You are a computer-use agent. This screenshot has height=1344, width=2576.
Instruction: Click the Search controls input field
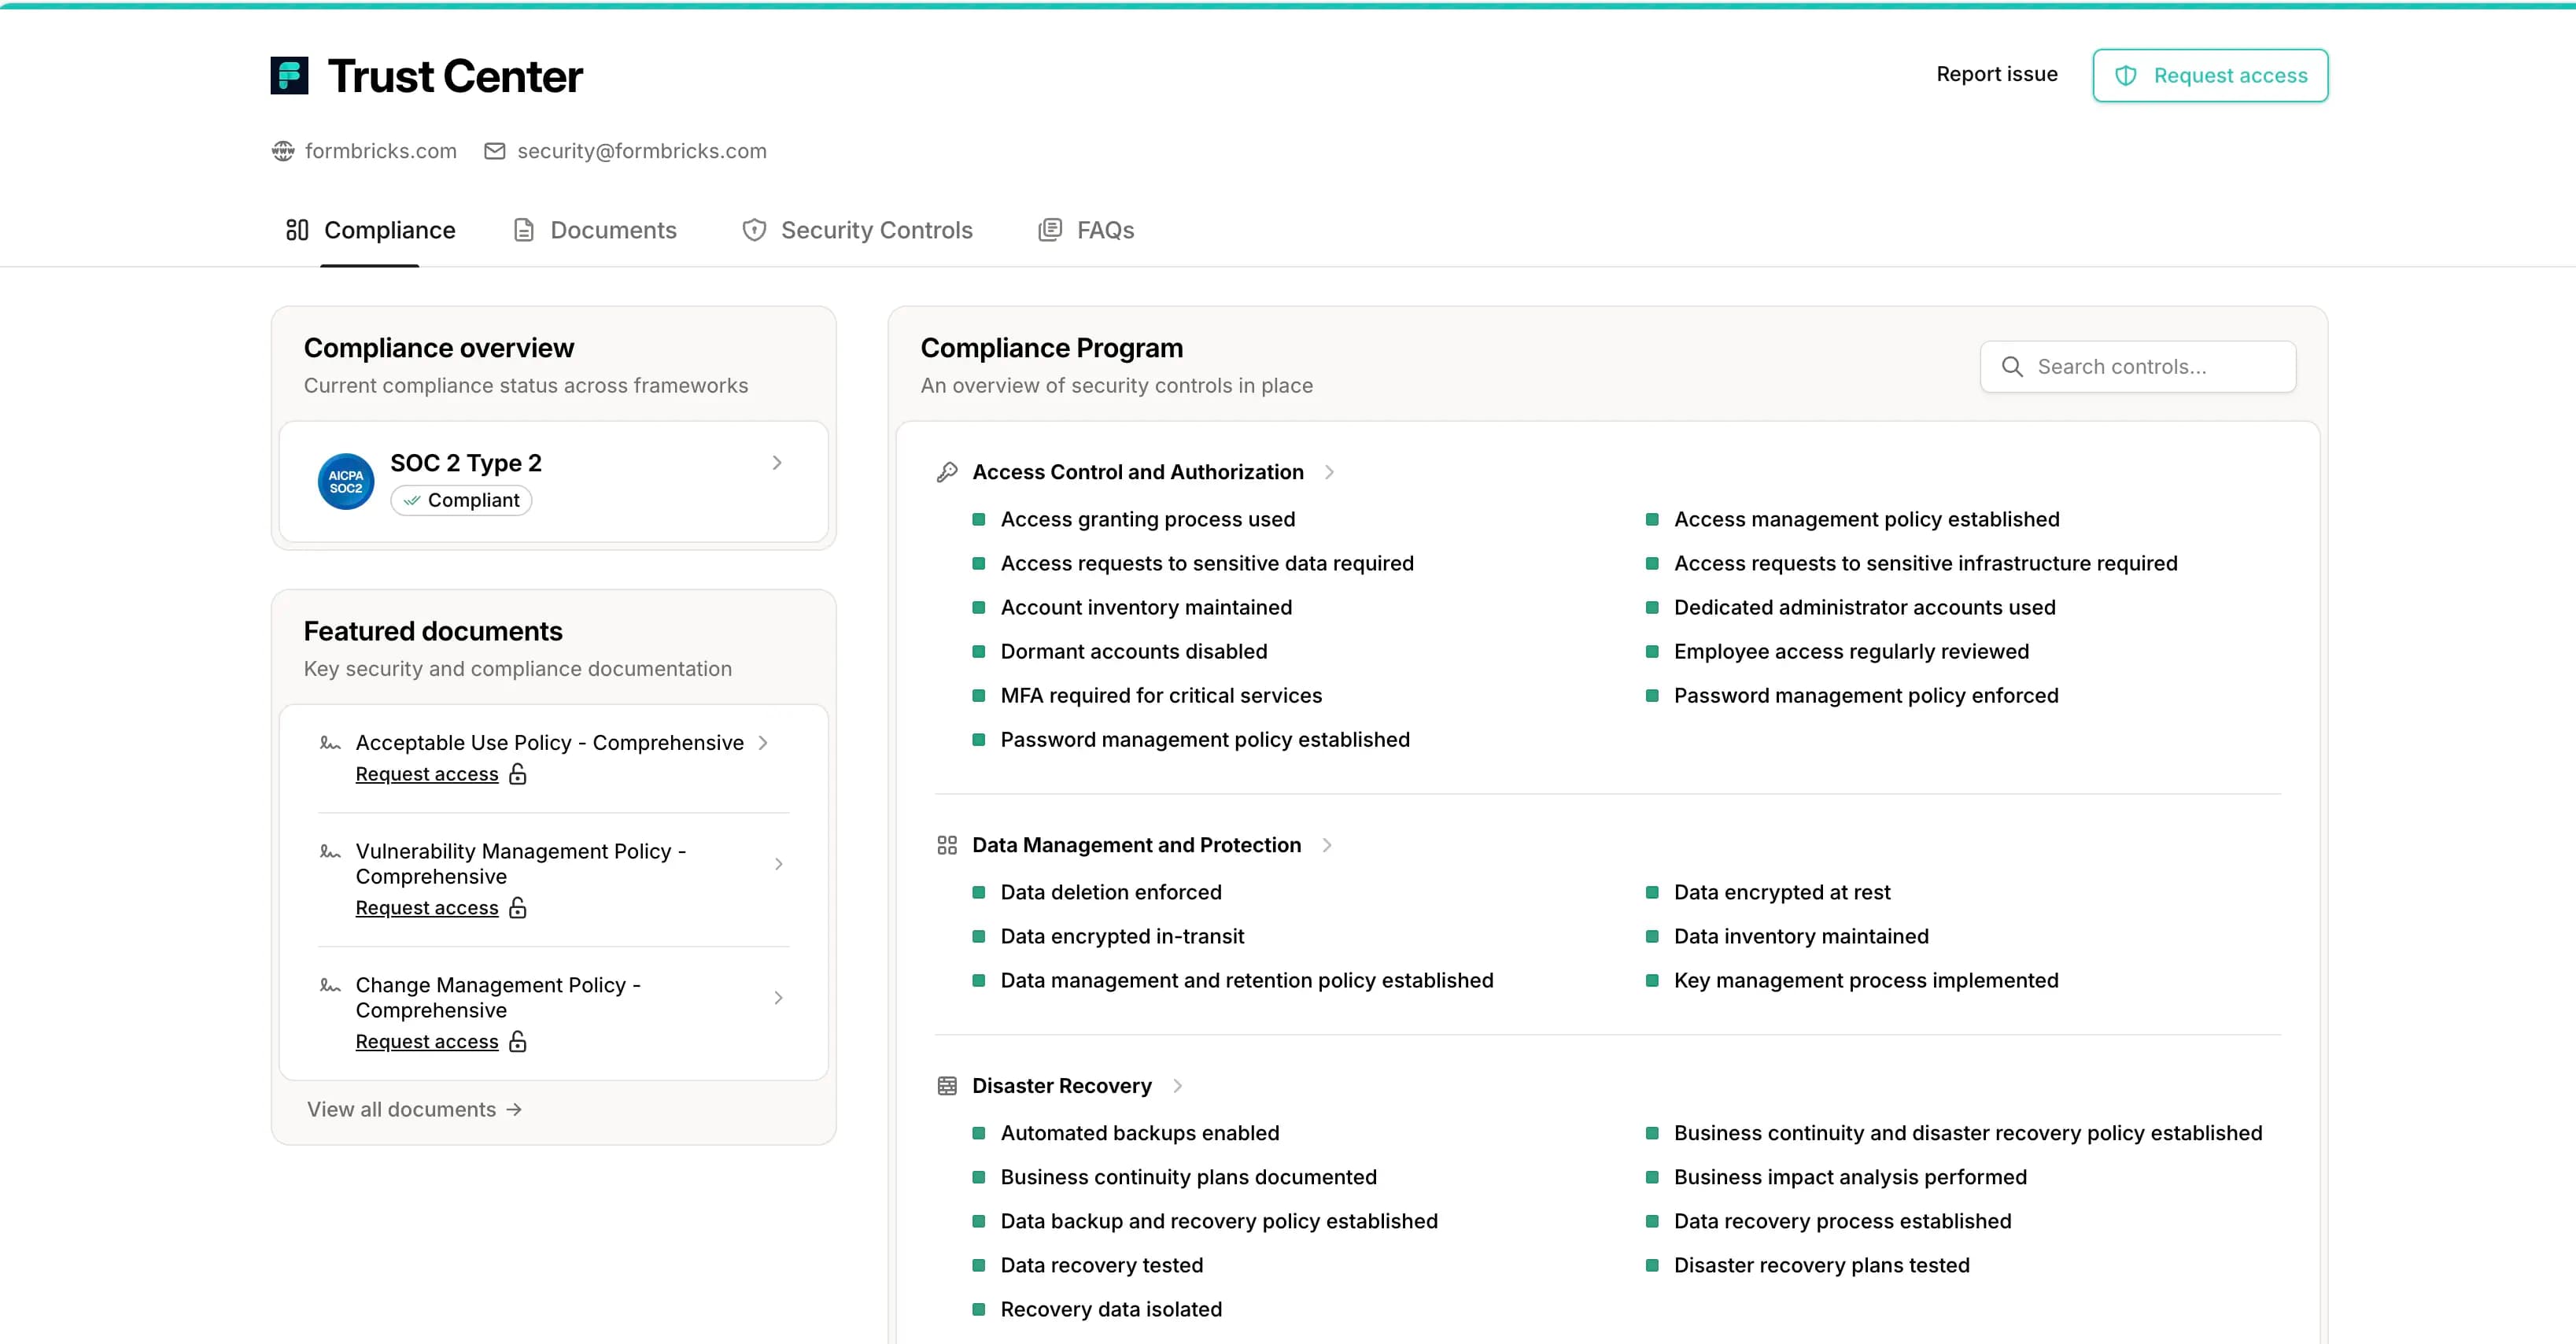coord(2150,367)
